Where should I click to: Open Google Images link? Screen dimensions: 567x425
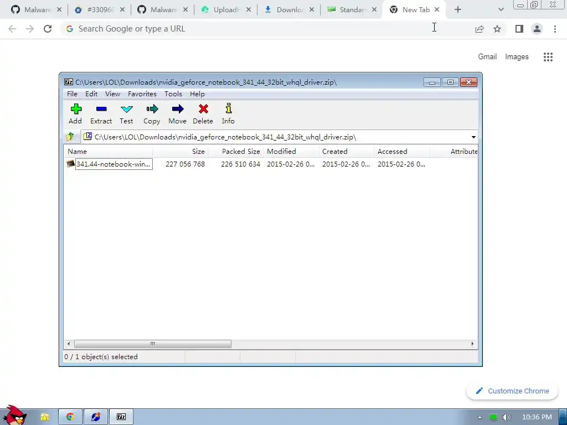[517, 57]
